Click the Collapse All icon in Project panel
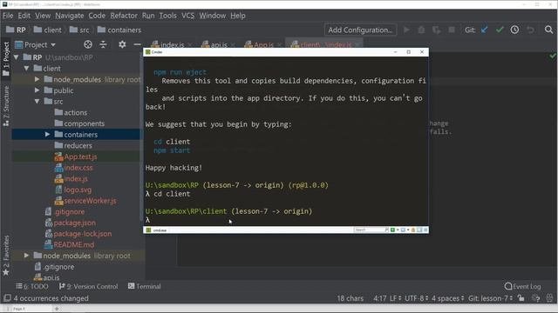 [103, 44]
